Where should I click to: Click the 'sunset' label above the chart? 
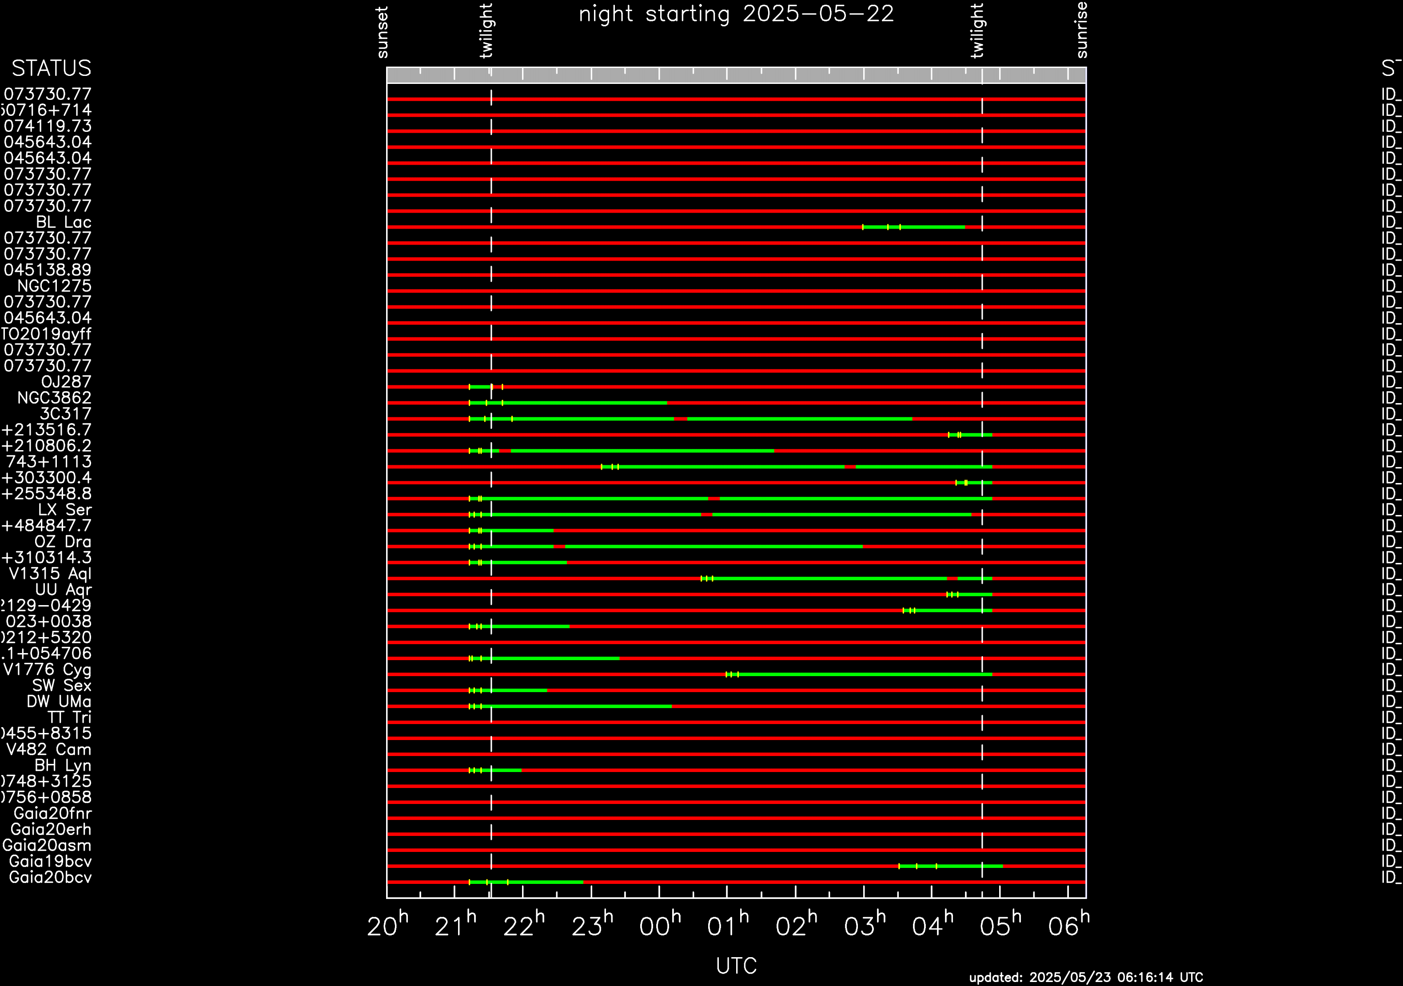coord(383,32)
